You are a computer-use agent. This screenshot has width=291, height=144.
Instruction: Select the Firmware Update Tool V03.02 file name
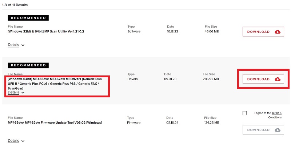55,122
